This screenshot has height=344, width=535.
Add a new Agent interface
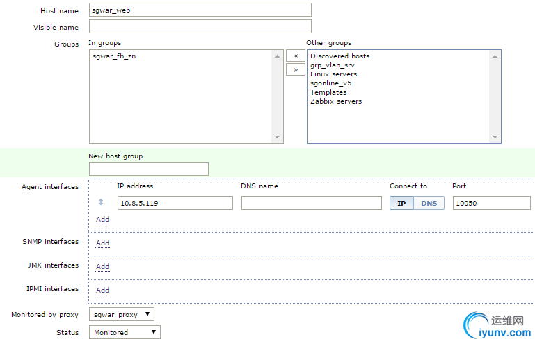102,219
